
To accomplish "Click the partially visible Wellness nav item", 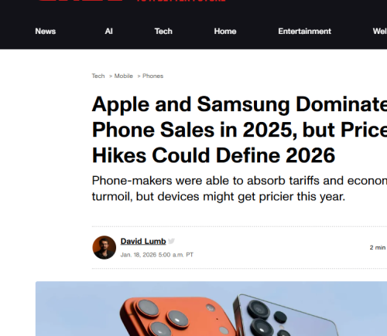I will click(380, 31).
